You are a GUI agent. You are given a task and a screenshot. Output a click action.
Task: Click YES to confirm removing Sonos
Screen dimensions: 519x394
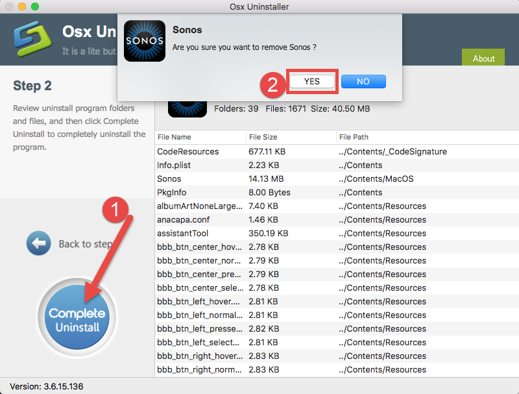click(x=311, y=81)
